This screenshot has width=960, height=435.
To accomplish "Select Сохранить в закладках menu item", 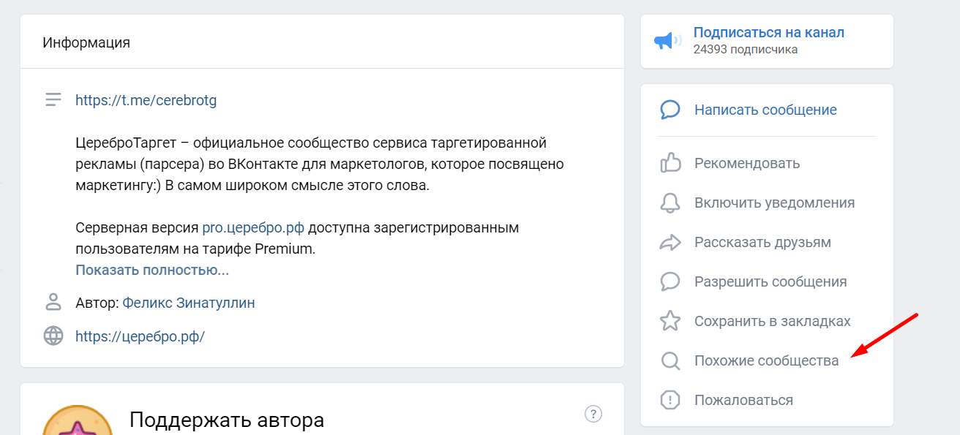I will 772,321.
